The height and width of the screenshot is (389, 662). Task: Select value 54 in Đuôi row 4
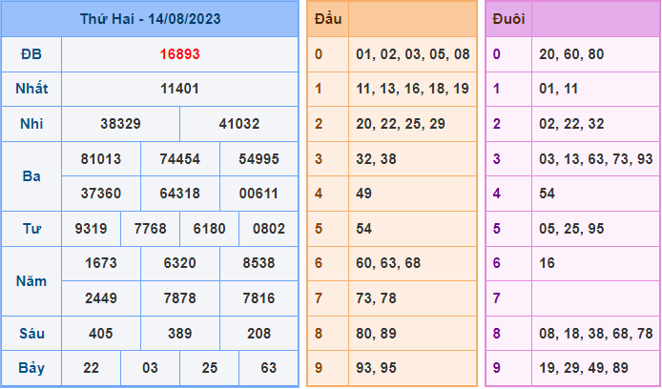pos(548,194)
